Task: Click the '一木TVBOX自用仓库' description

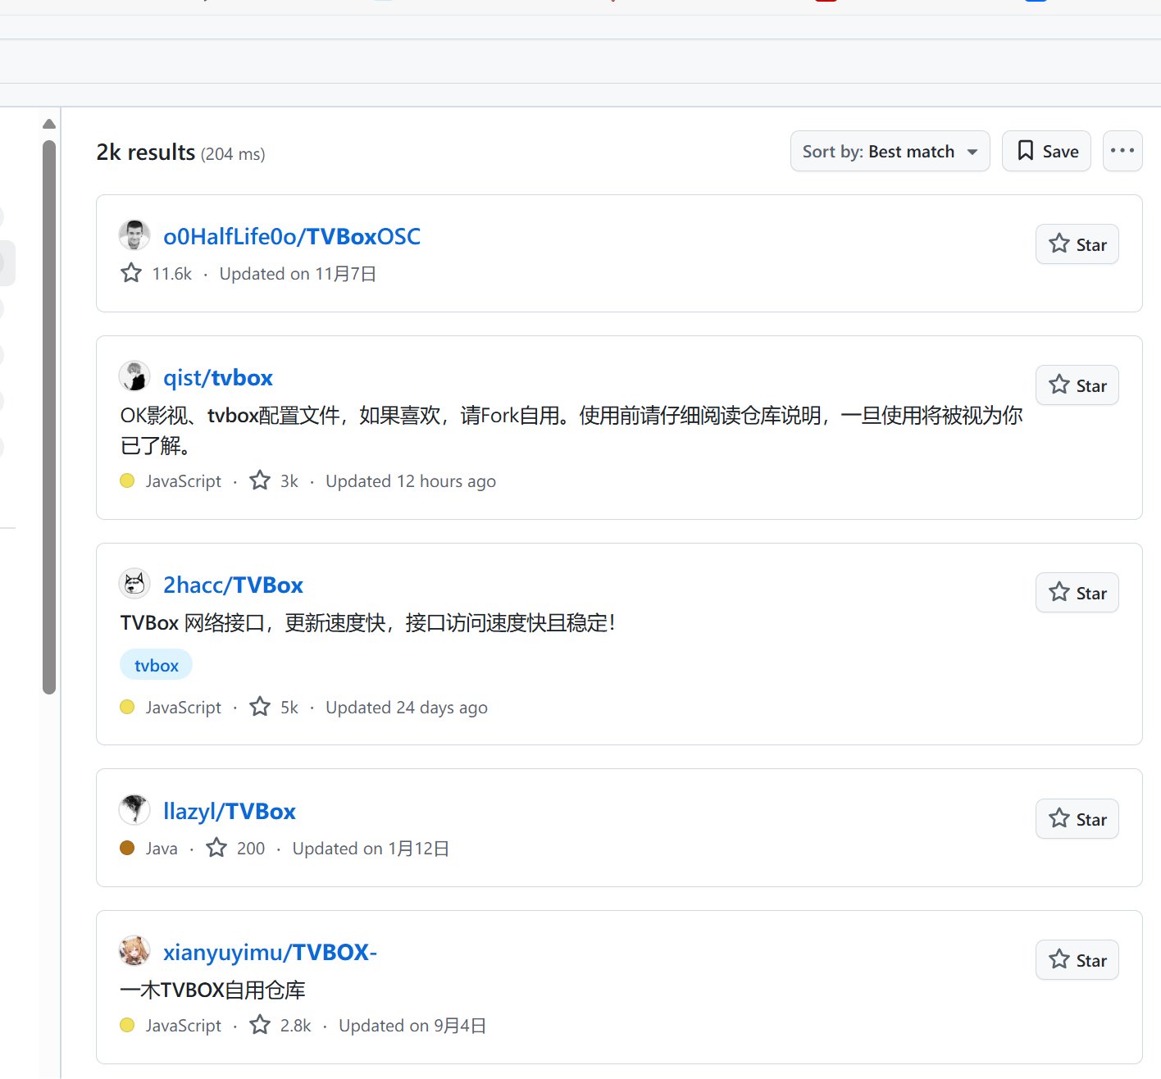Action: [212, 990]
